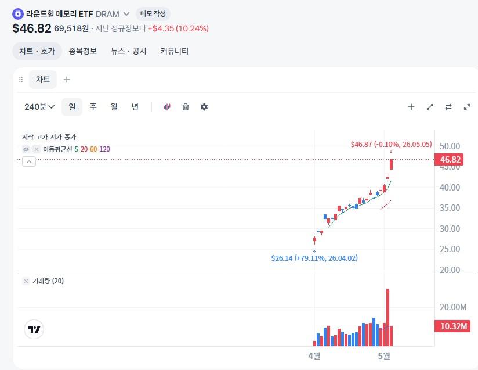Image resolution: width=478 pixels, height=370 pixels.
Task: Click the plus icon in the chart toolbar
Action: pos(411,107)
